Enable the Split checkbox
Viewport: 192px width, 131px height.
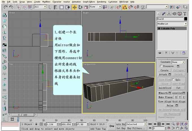tap(173, 80)
